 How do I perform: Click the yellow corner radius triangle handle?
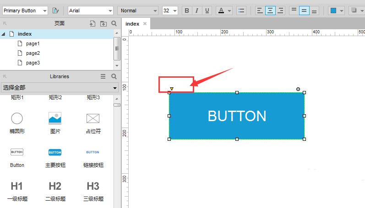[x=172, y=89]
